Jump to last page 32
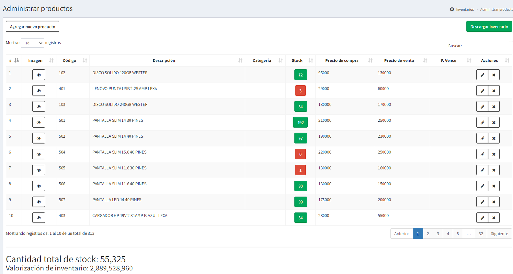Viewport: 513px width, 274px height. [481, 234]
